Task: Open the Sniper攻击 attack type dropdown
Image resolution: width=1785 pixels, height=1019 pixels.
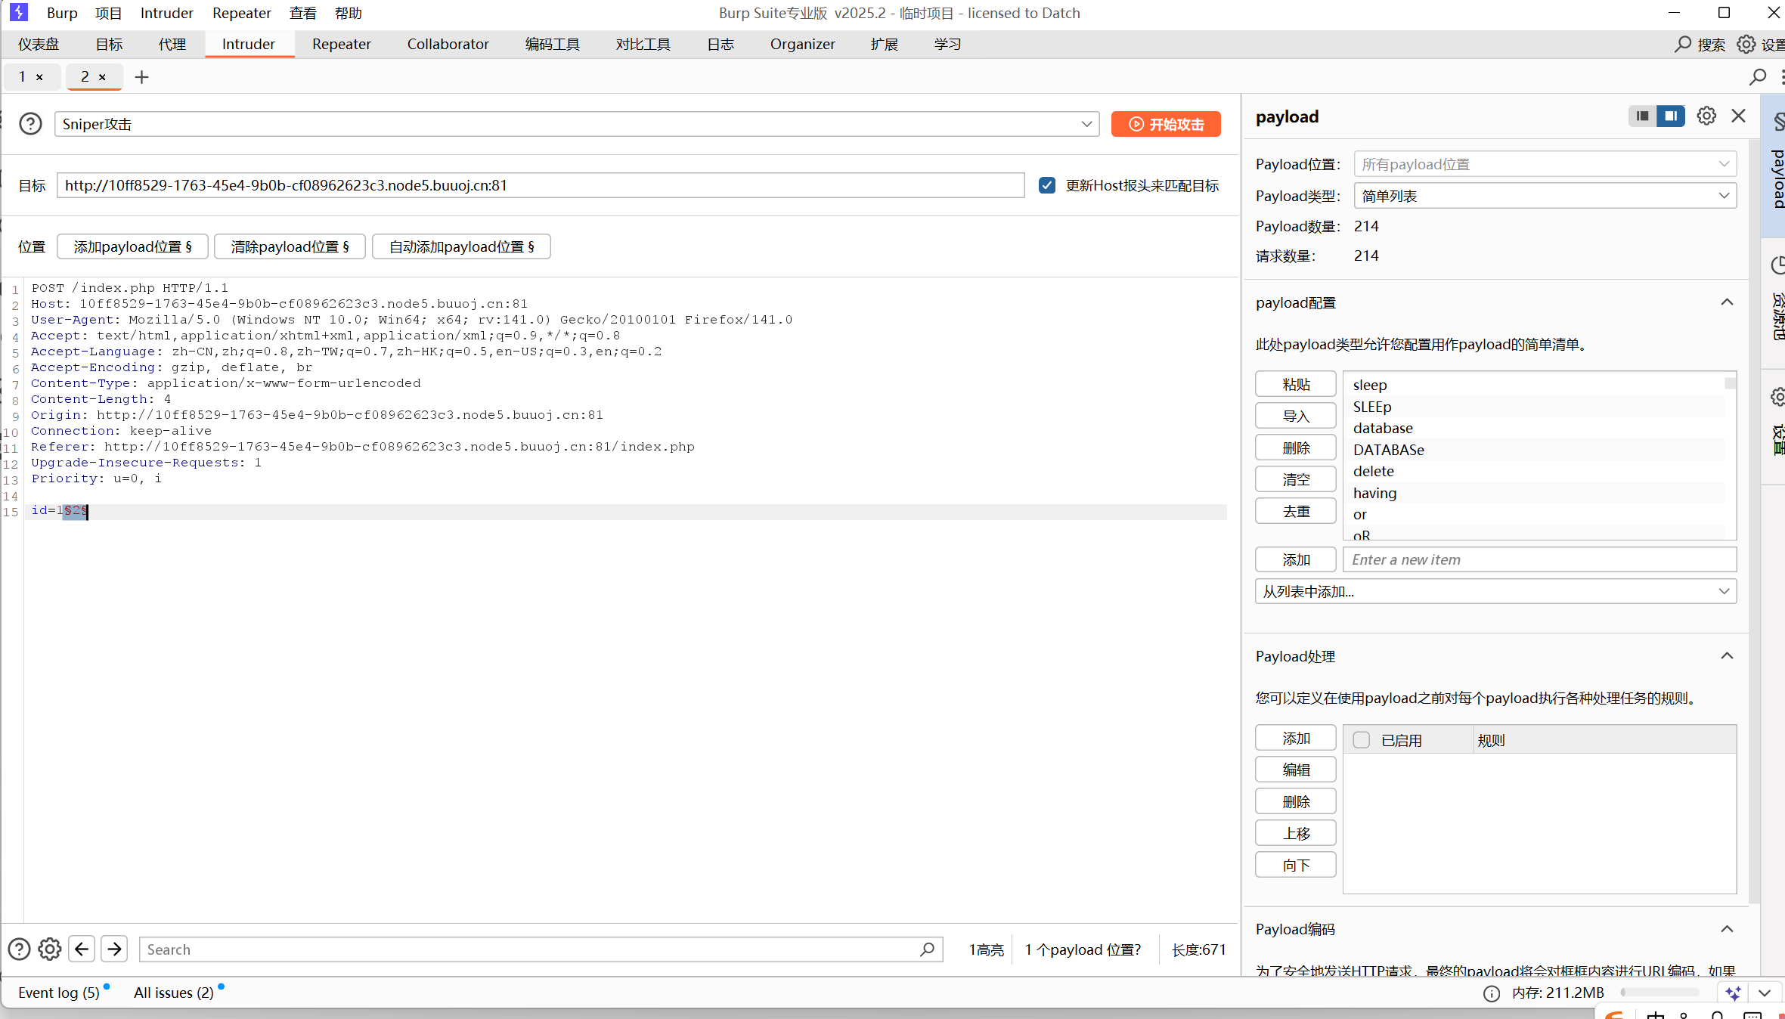Action: tap(577, 124)
